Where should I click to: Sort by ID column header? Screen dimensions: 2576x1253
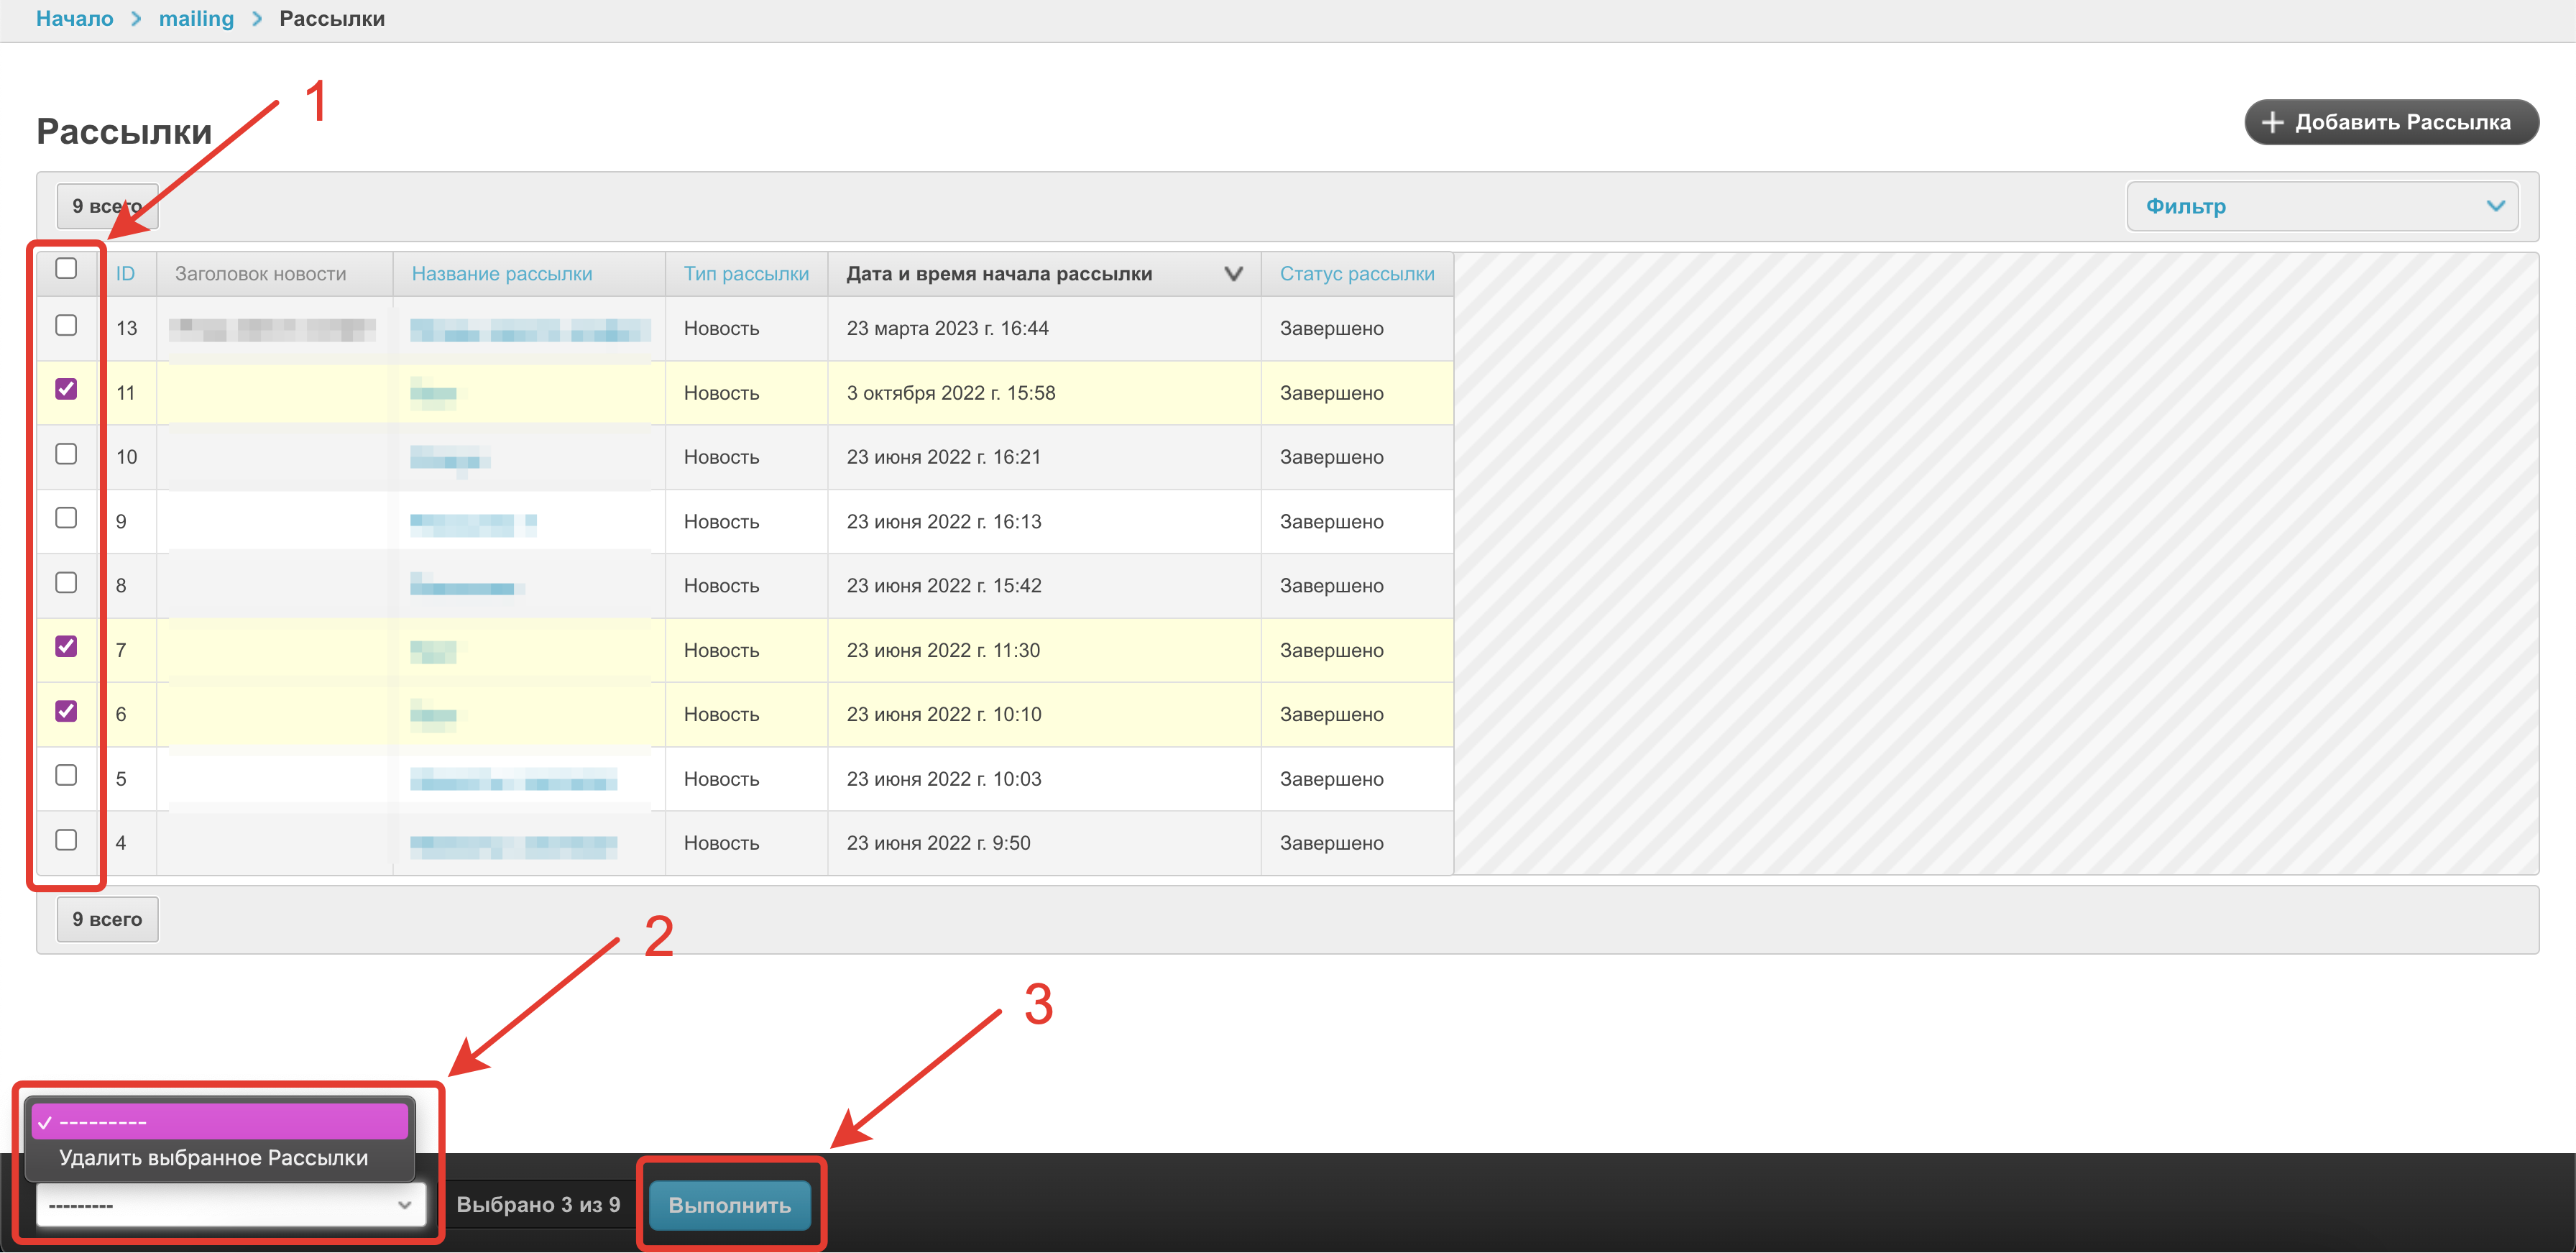coord(125,274)
